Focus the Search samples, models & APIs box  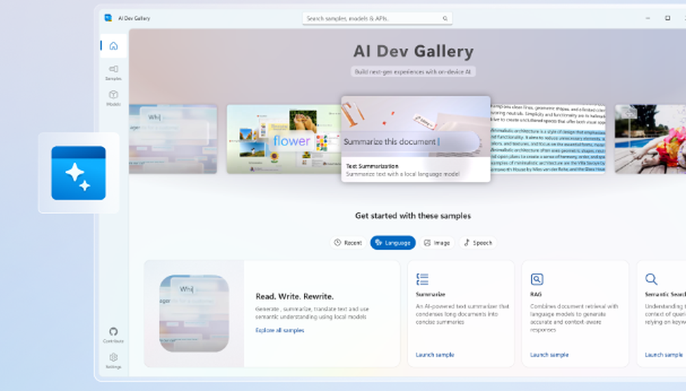coord(377,19)
